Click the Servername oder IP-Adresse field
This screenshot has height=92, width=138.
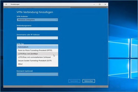[x=37, y=38]
